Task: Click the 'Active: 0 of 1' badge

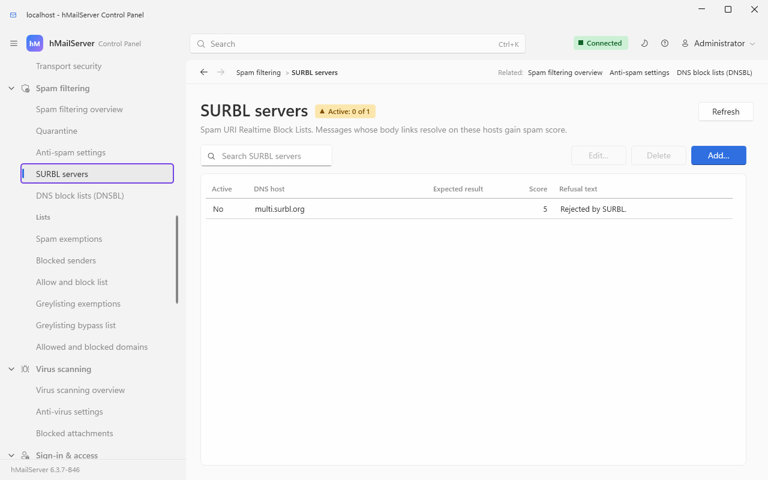Action: coord(345,112)
